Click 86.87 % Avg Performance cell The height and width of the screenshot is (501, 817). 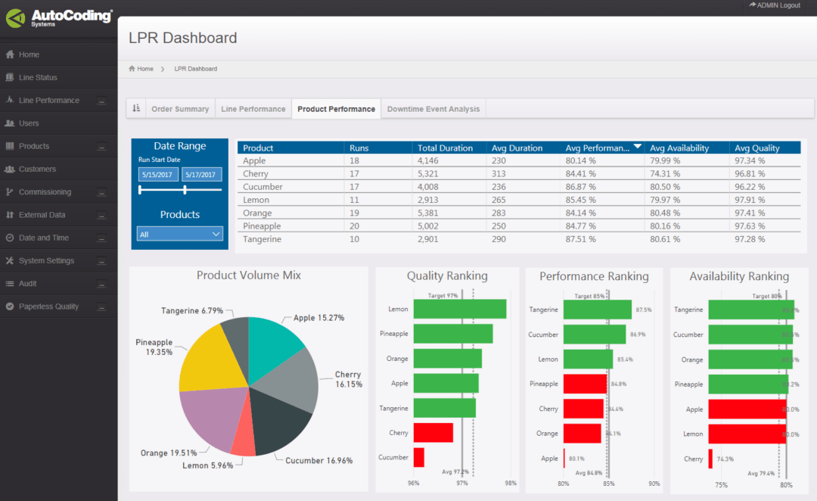580,187
